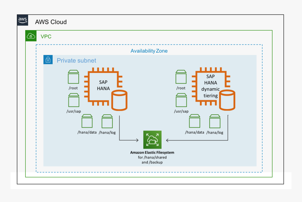The height and width of the screenshot is (202, 302).
Task: Click the 'VPC' label
Action: (46, 36)
